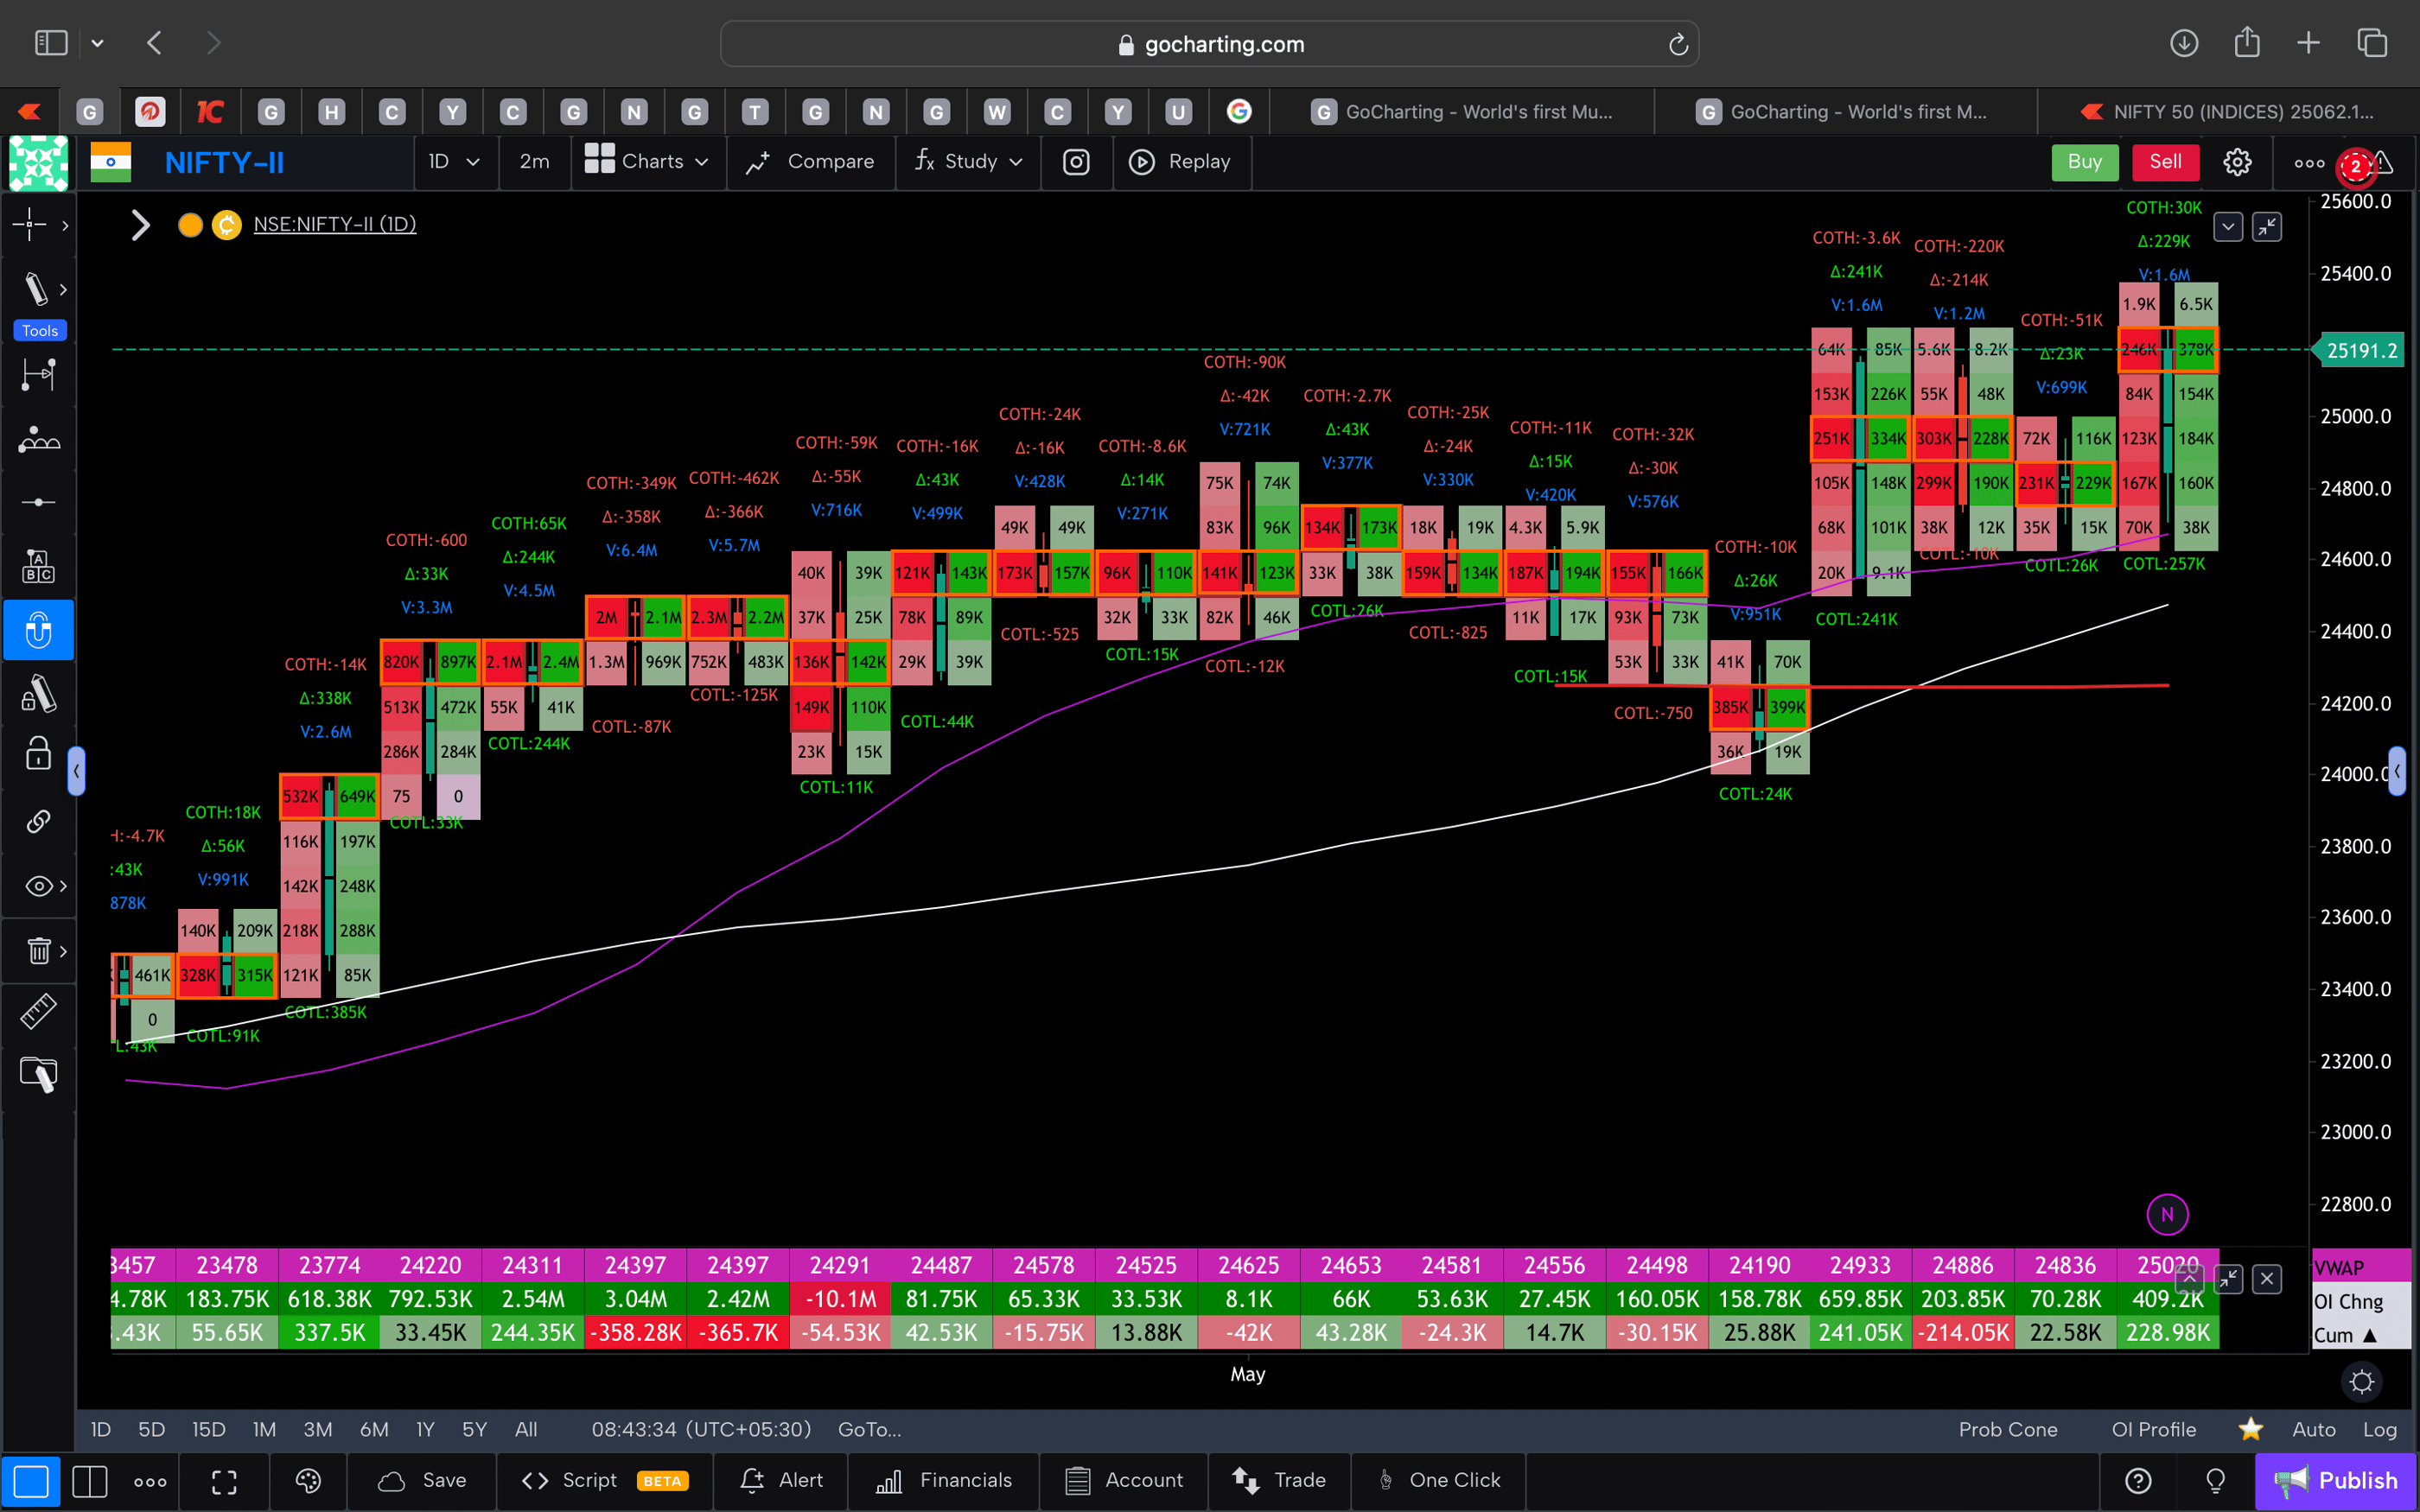The height and width of the screenshot is (1512, 2420).
Task: Star this chart as favorite
Action: (x=2250, y=1429)
